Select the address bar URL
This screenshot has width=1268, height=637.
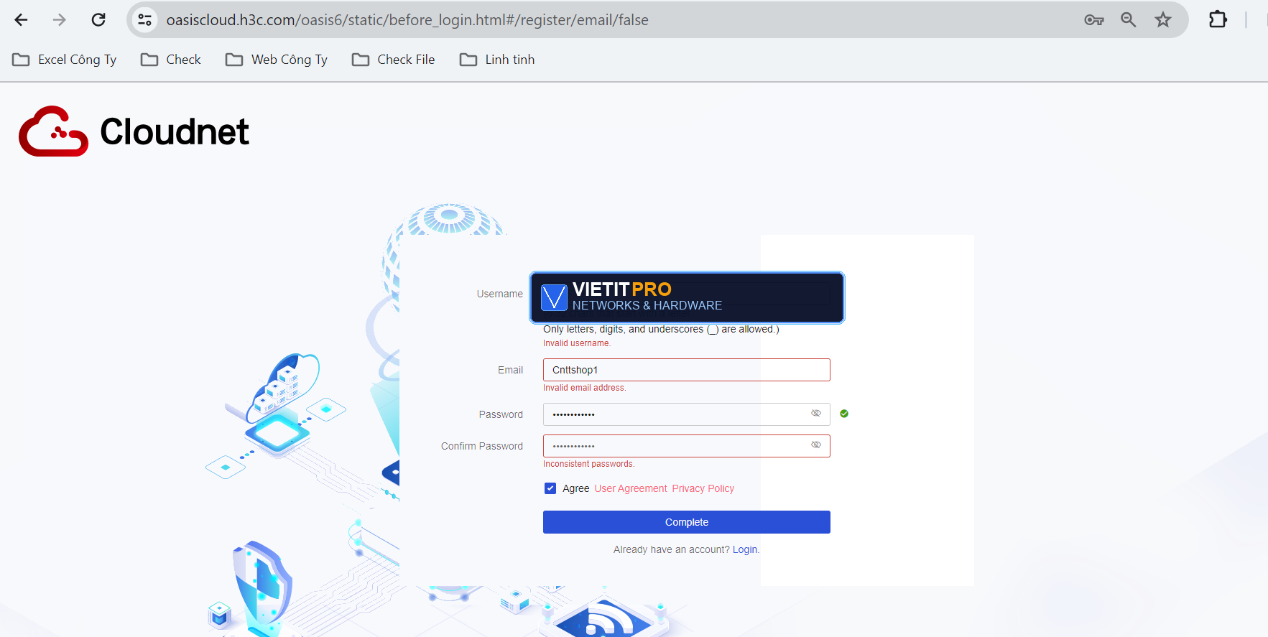click(407, 20)
